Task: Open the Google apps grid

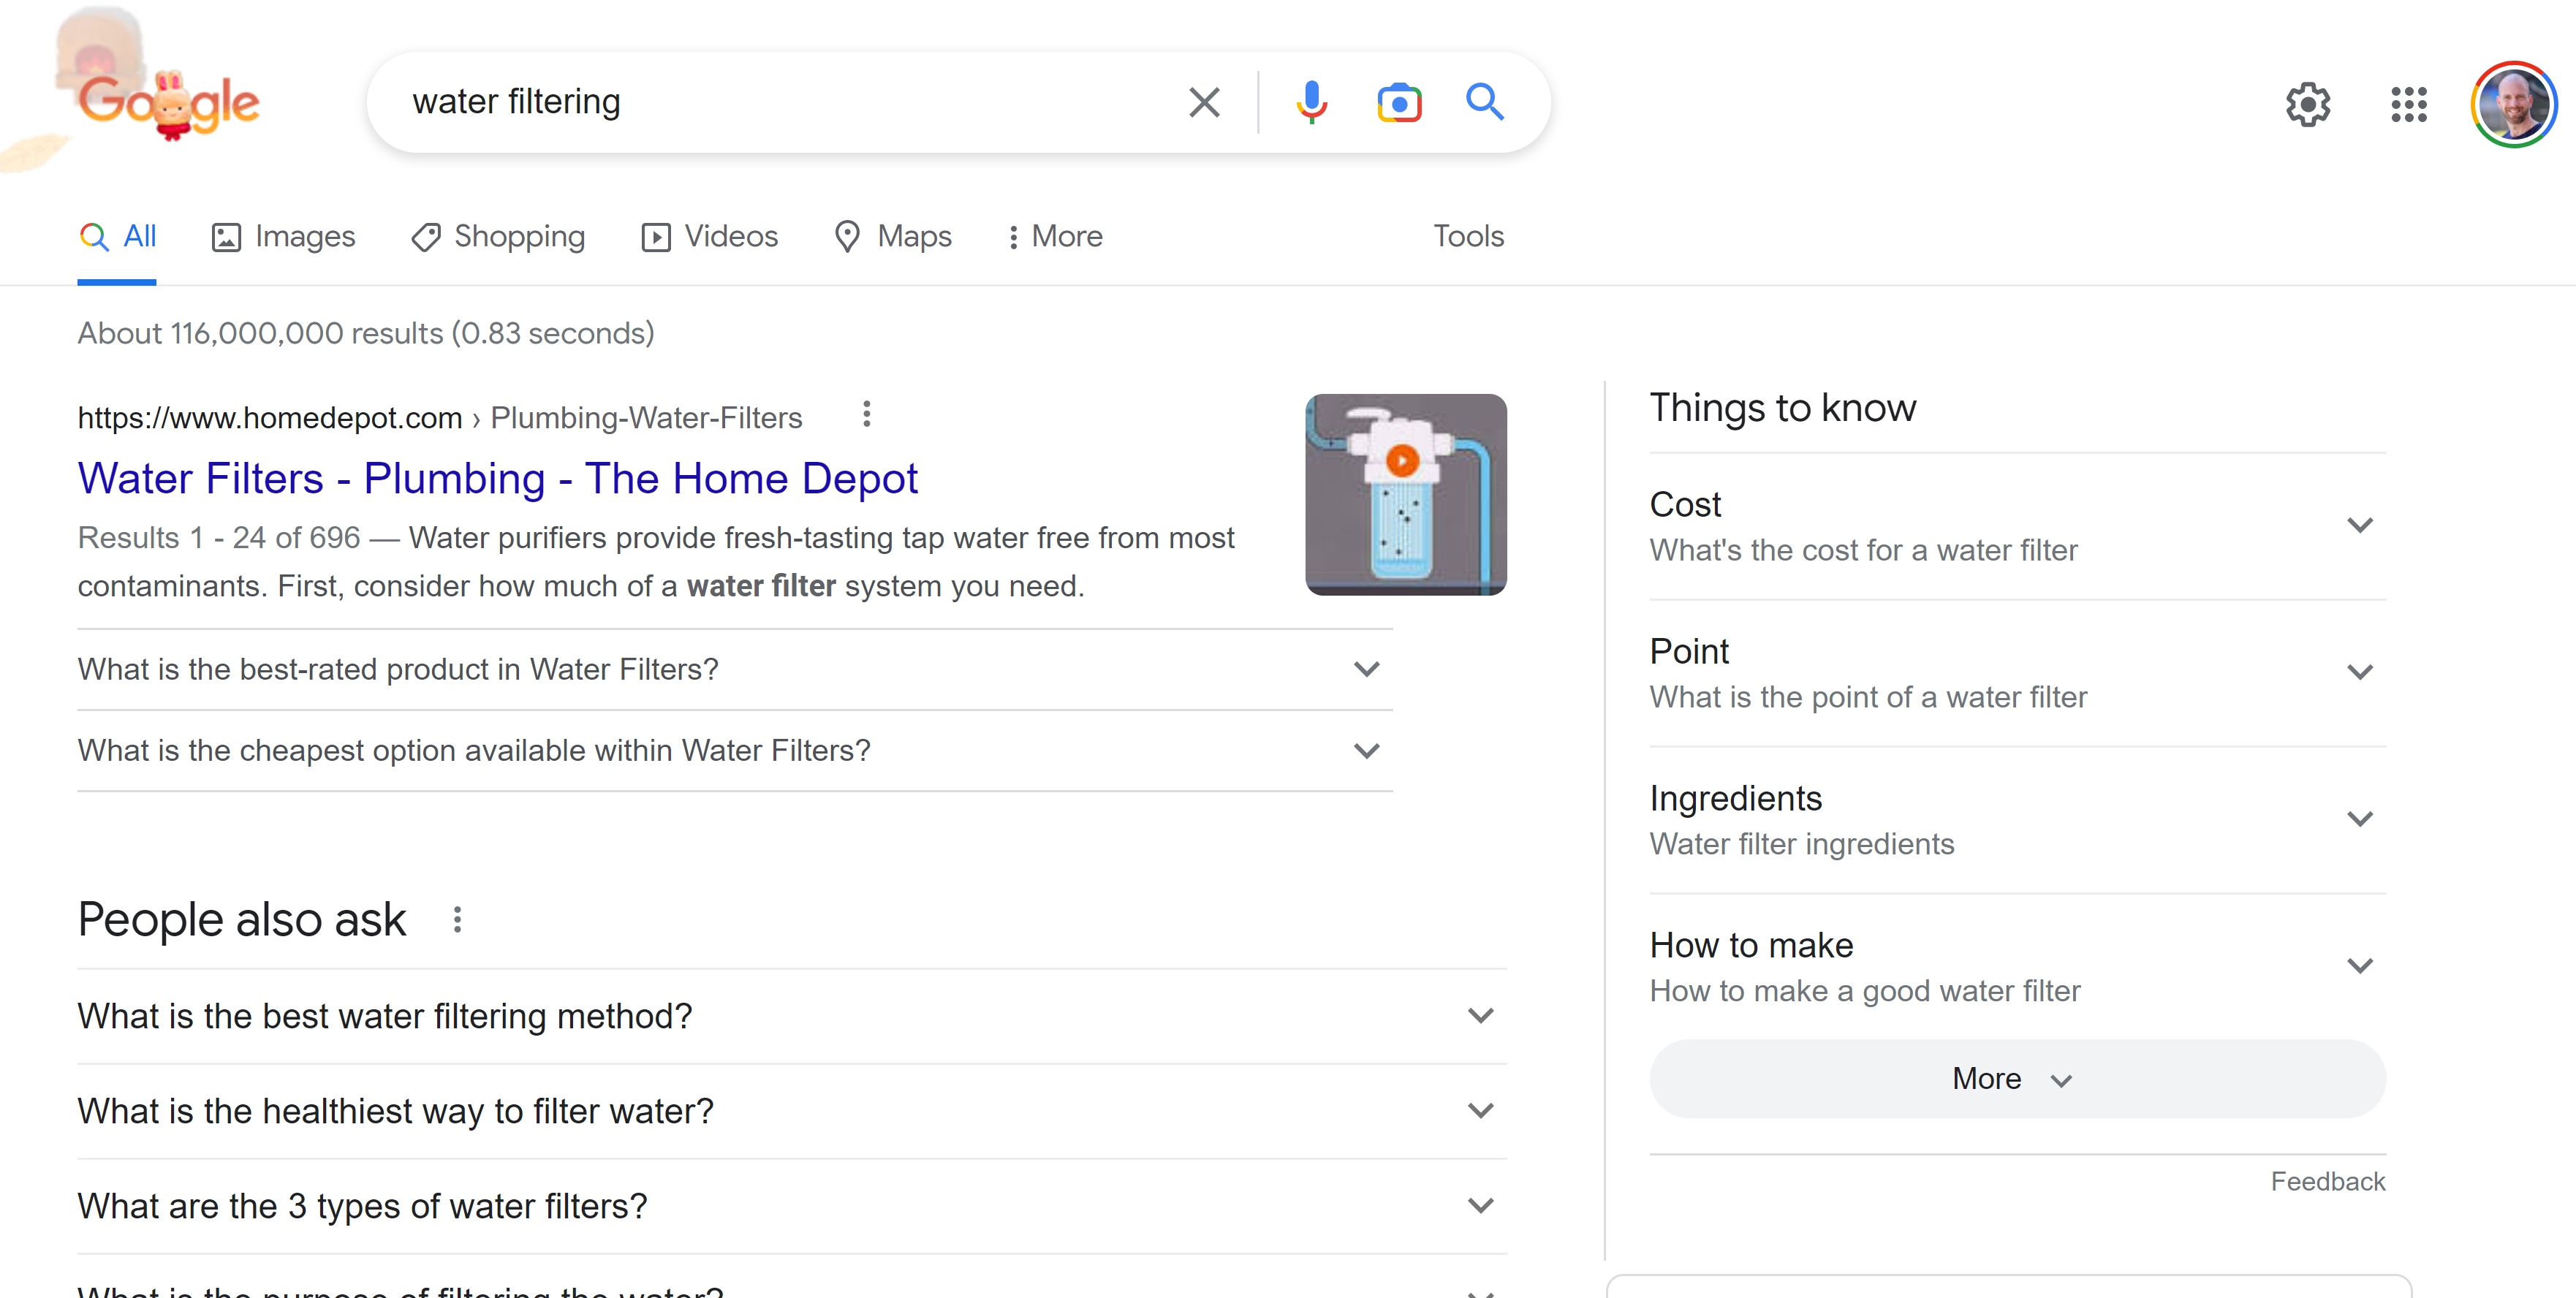Action: 2410,104
